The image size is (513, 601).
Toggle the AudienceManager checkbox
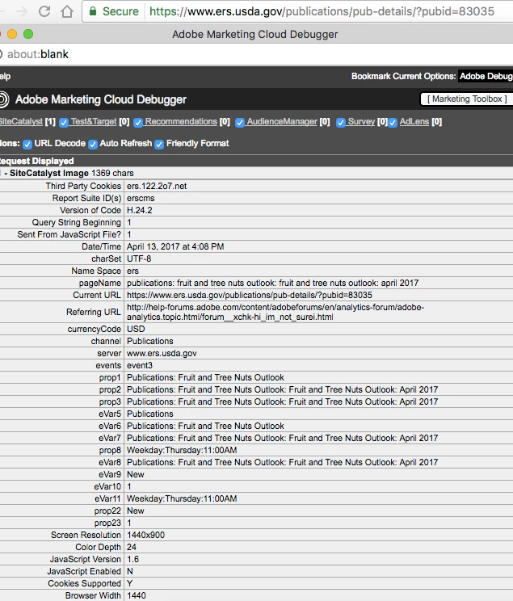(x=240, y=122)
